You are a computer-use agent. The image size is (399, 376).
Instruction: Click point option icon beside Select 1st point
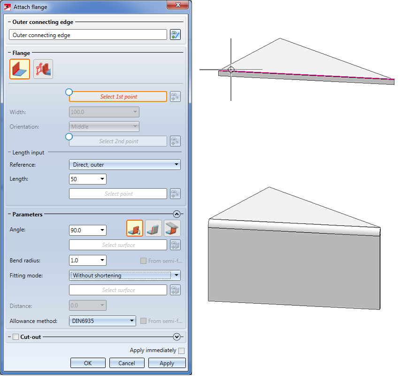point(176,97)
